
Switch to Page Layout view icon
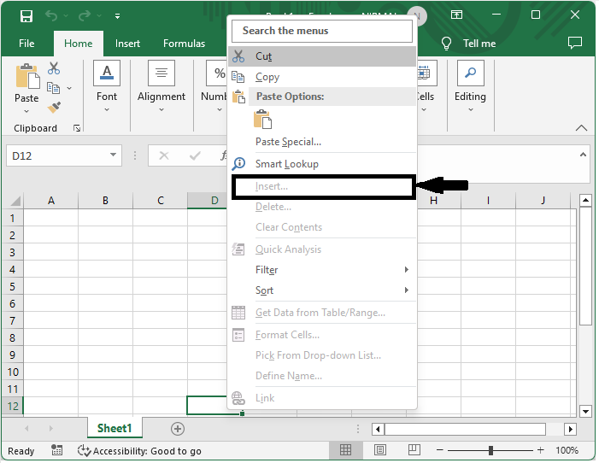pos(379,450)
